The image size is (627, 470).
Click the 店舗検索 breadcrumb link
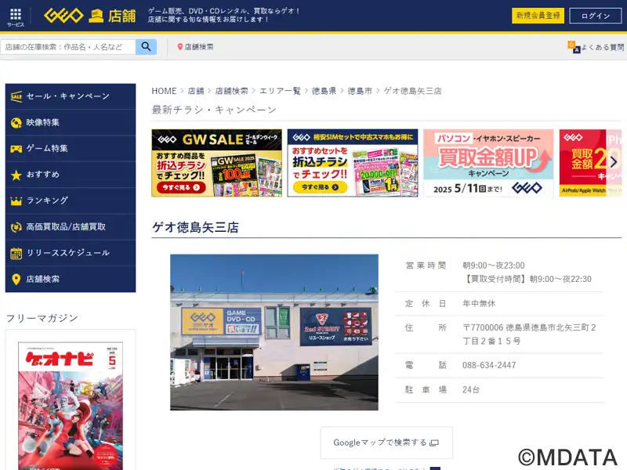[231, 91]
